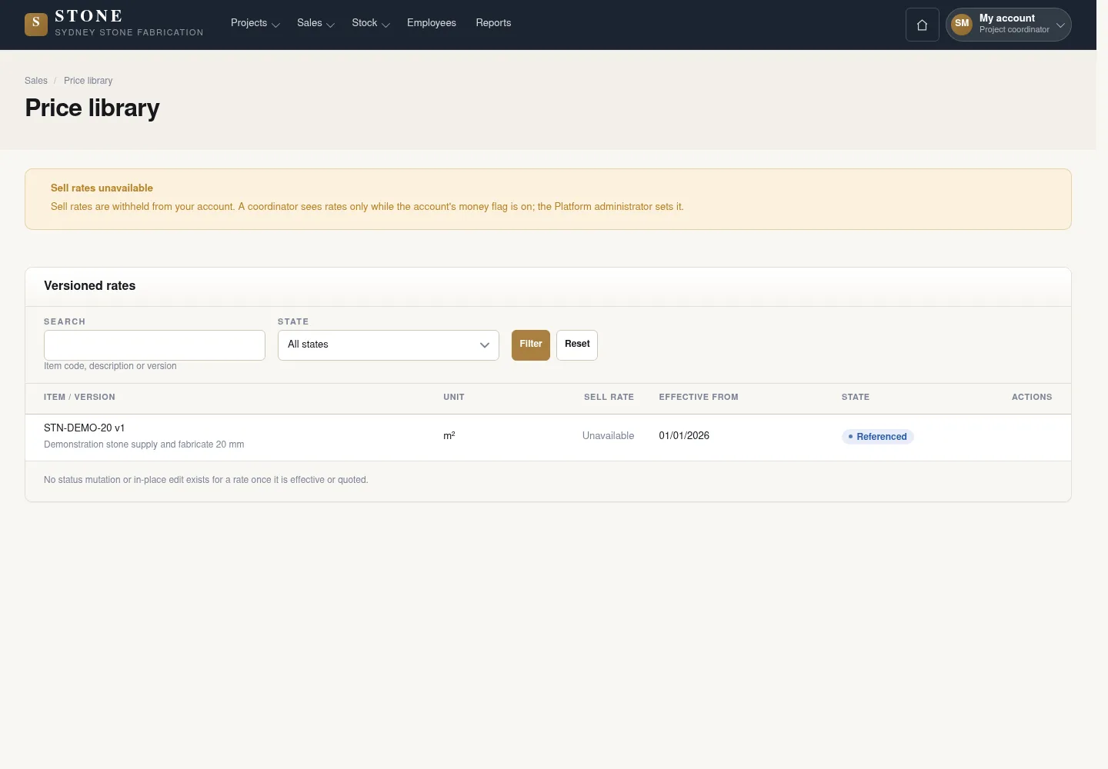1108x769 pixels.
Task: Click the Price library breadcrumb
Action: coord(88,81)
